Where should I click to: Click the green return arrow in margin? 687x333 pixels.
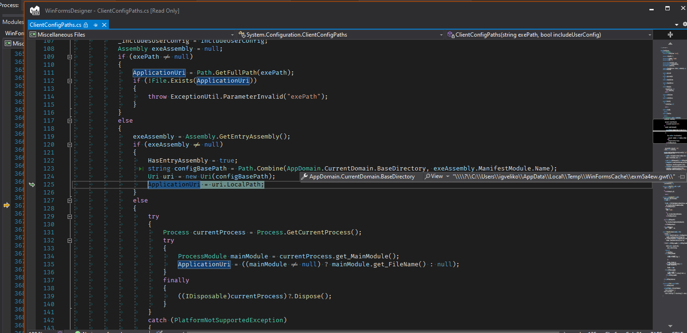point(32,185)
